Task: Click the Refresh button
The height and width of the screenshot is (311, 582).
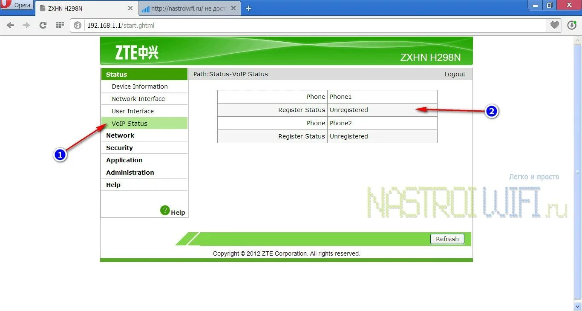Action: pyautogui.click(x=447, y=239)
